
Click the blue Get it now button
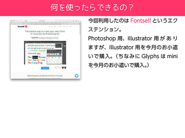(45, 68)
